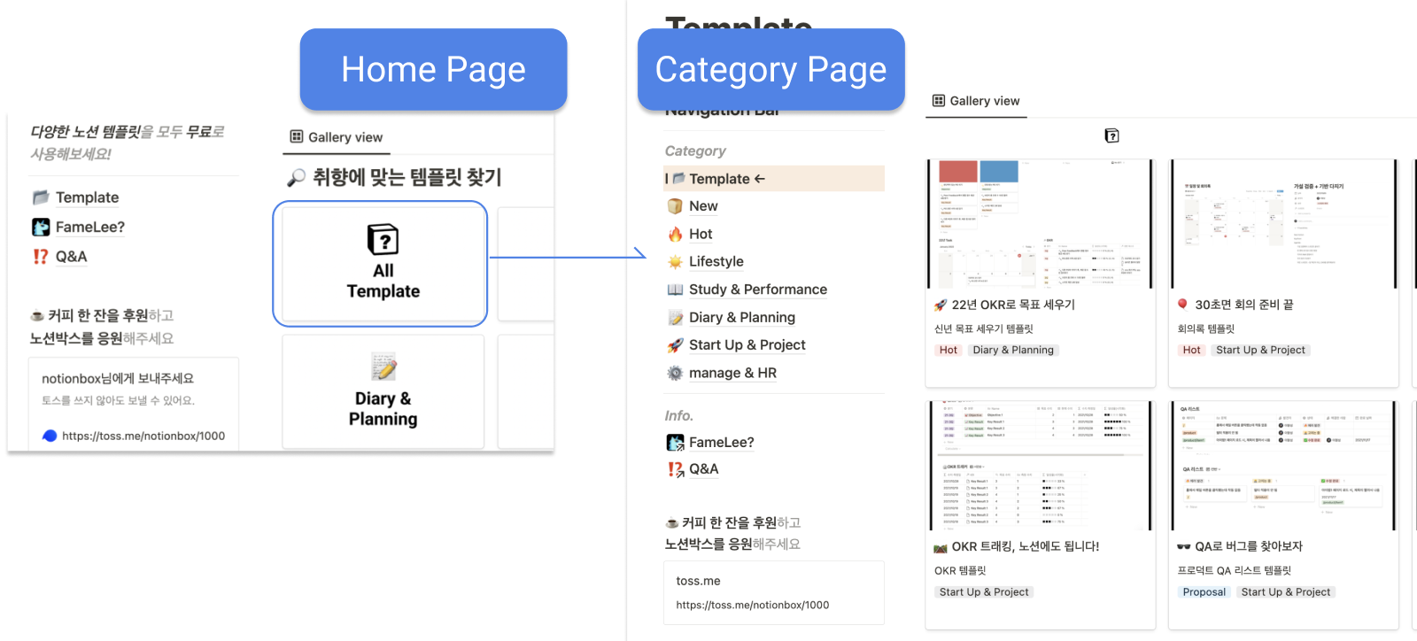Go to the Lifestyle category
The height and width of the screenshot is (641, 1417).
[716, 262]
